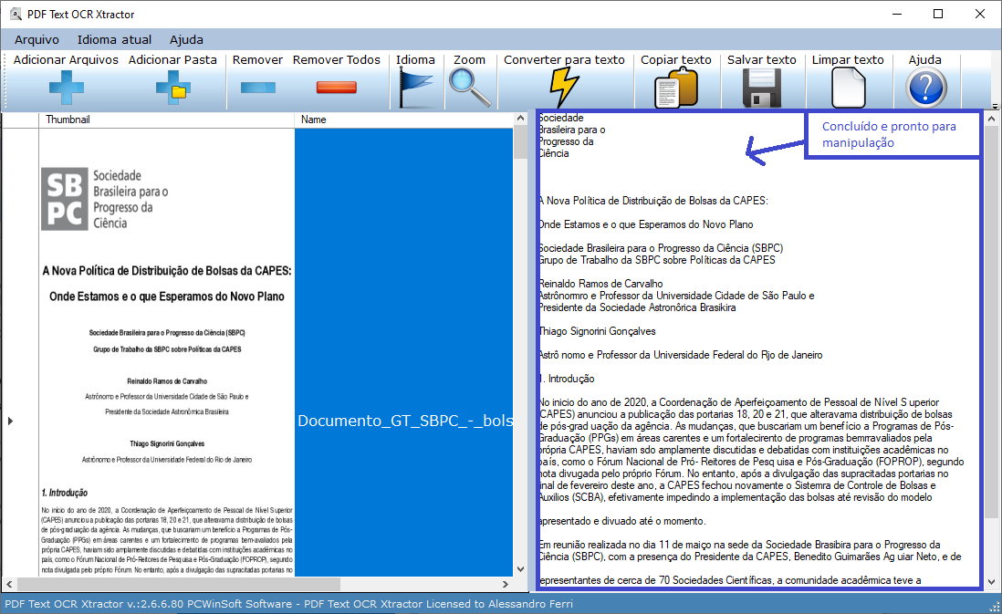Click 'Onde Estamos e o que Esperamos' output line
Viewport: 1002px width, 614px height.
click(x=646, y=224)
